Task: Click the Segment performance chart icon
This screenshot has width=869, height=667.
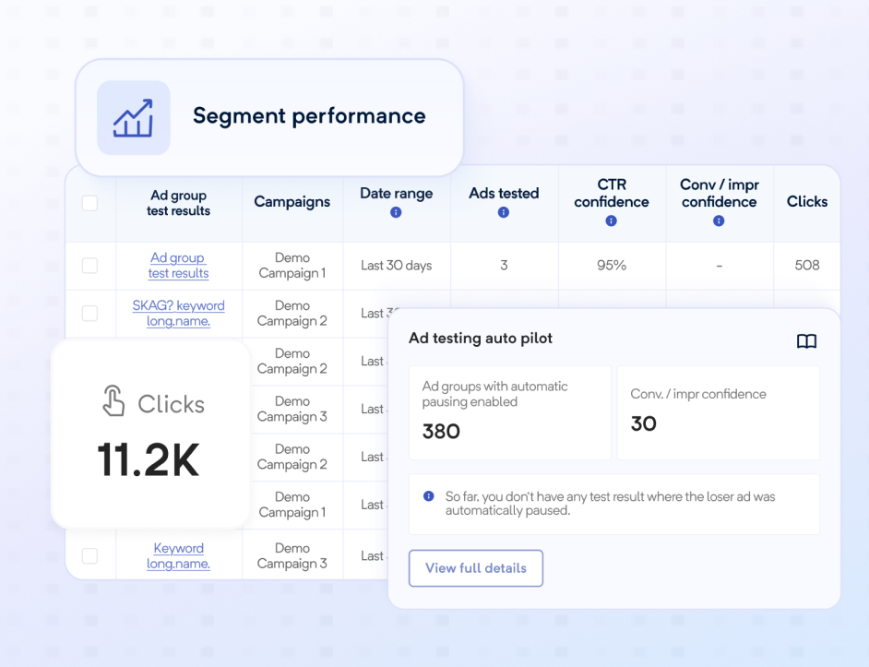Action: pyautogui.click(x=133, y=117)
